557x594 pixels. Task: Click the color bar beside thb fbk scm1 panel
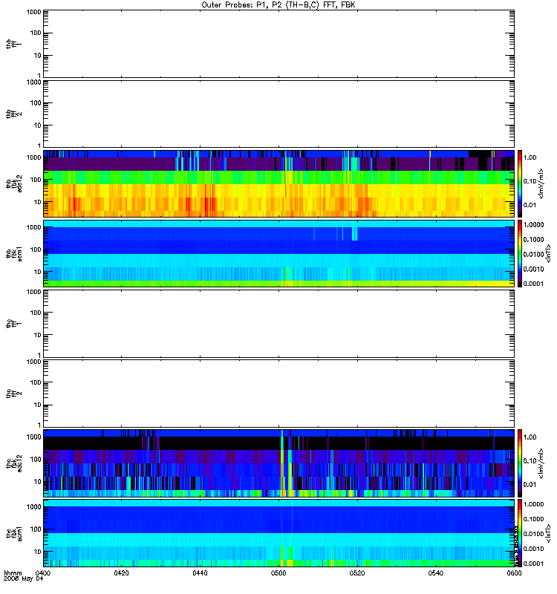click(520, 254)
